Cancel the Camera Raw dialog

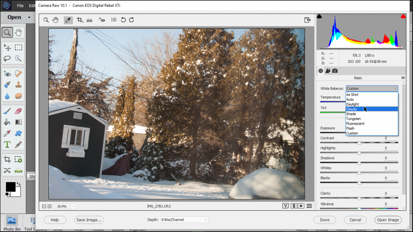pyautogui.click(x=355, y=220)
